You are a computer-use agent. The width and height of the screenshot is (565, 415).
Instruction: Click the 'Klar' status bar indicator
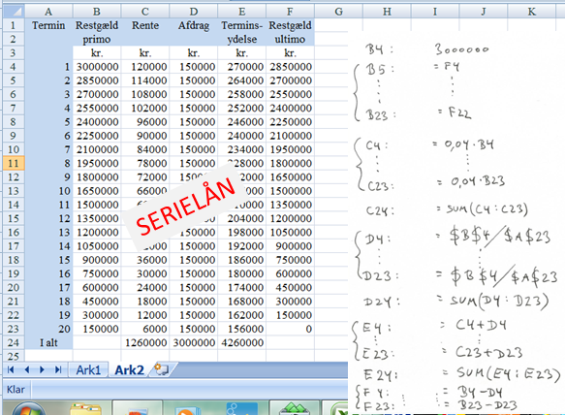click(16, 390)
